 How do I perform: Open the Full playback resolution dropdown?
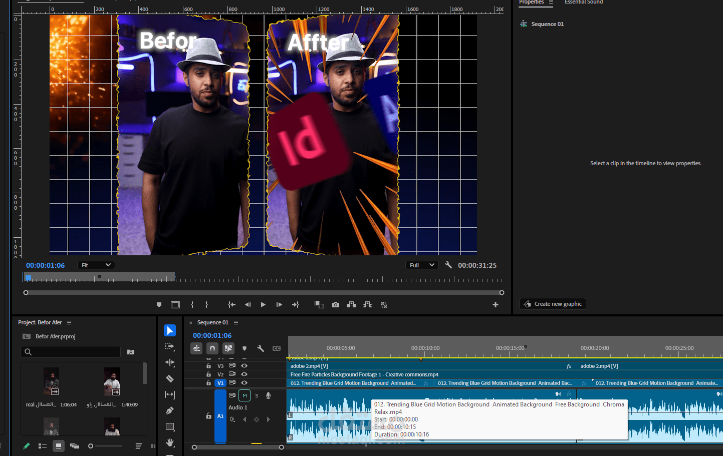pos(422,265)
